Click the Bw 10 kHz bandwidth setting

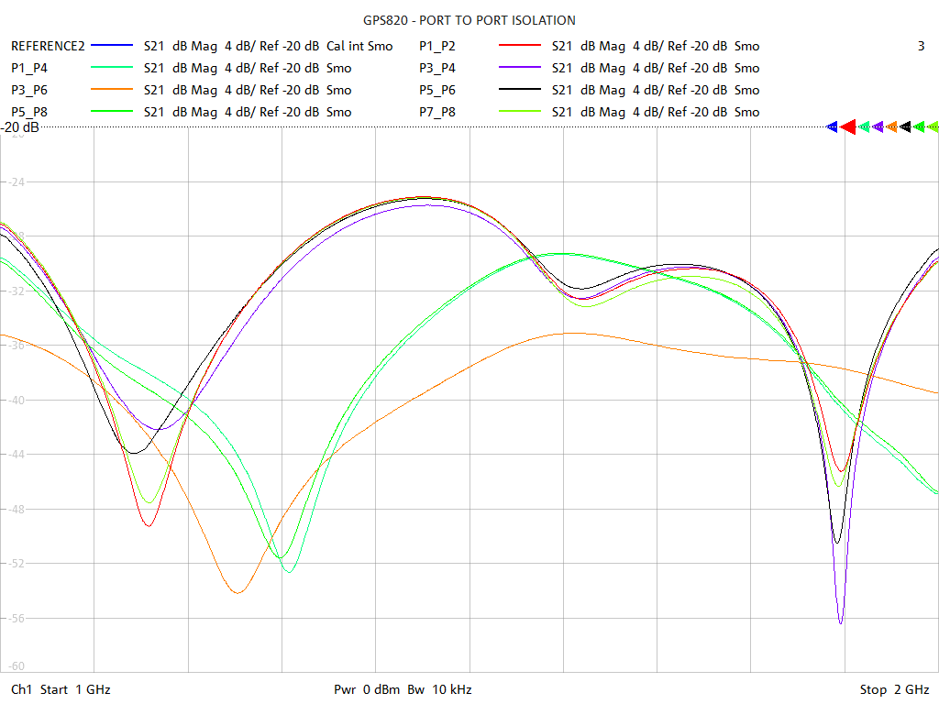440,689
